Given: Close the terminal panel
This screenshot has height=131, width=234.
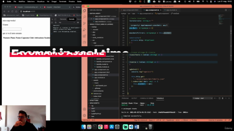Looking at the screenshot, I should click(x=229, y=98).
